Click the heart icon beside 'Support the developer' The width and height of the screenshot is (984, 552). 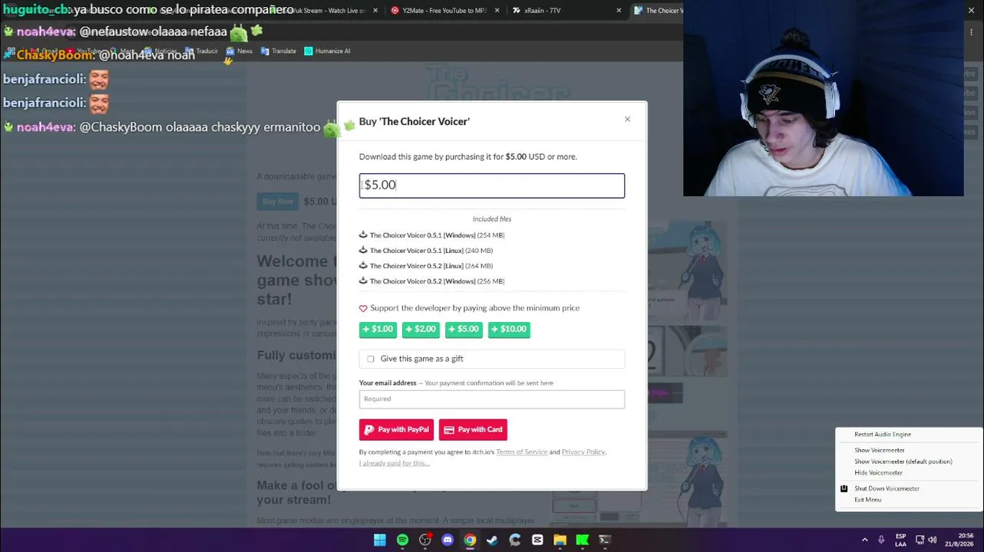[363, 308]
